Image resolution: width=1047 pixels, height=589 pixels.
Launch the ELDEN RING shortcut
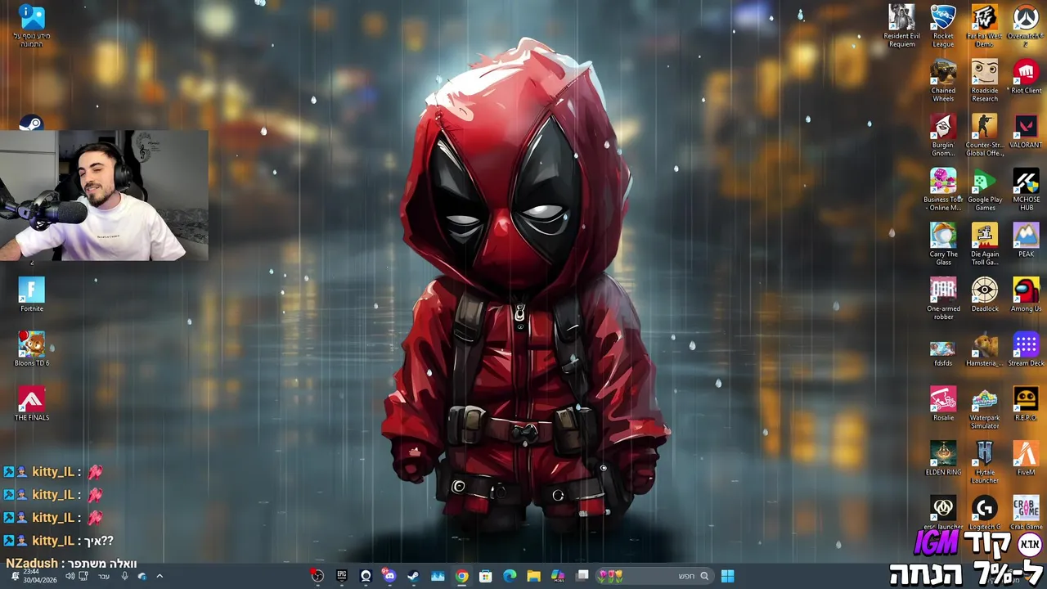pos(943,458)
